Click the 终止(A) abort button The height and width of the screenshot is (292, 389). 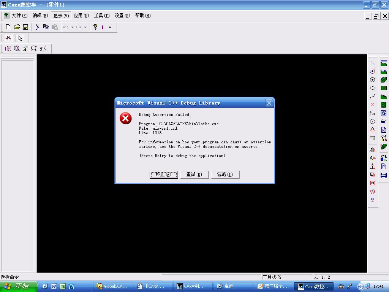point(164,175)
